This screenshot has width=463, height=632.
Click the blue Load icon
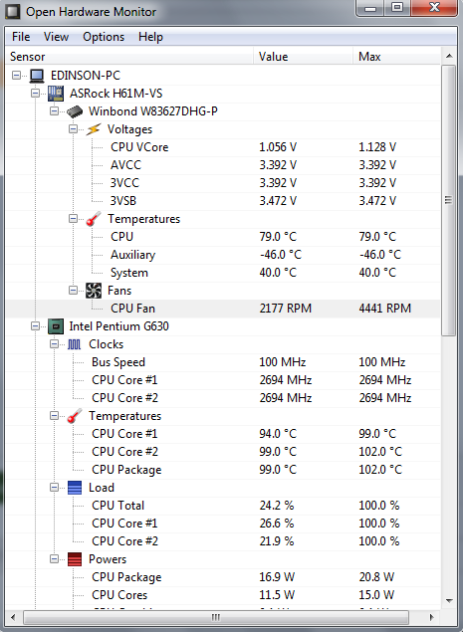pyautogui.click(x=75, y=488)
